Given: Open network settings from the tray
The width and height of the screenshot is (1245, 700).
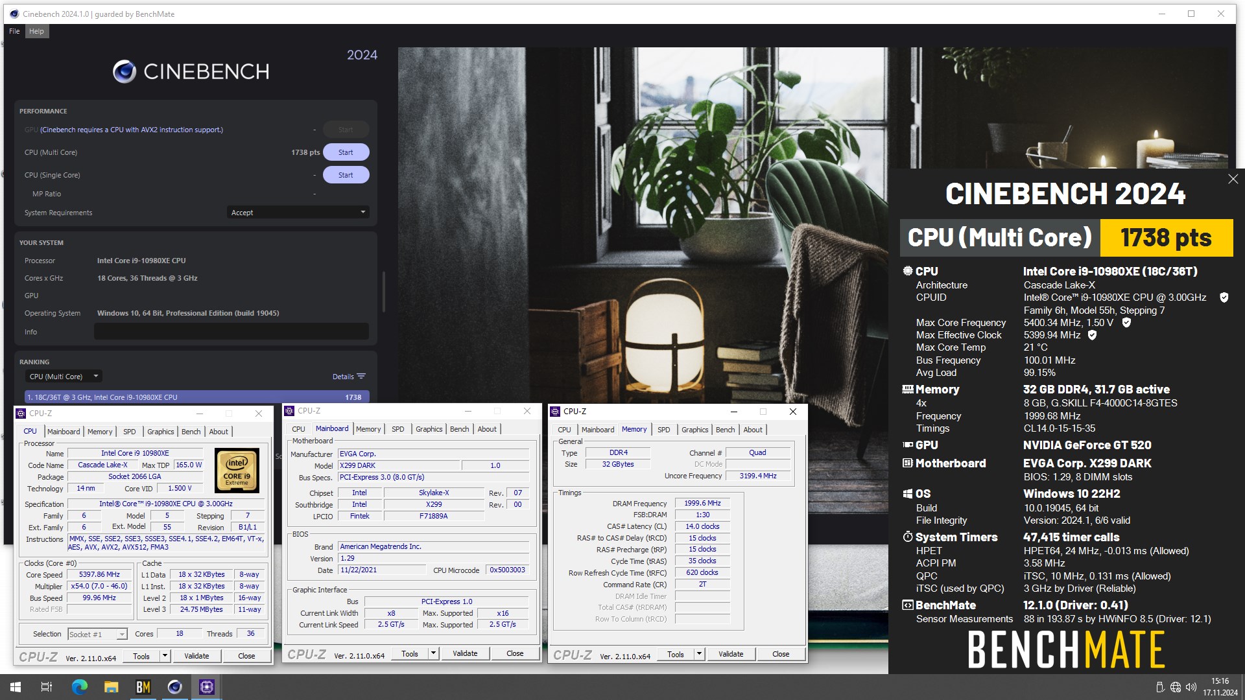Looking at the screenshot, I should pos(1175,687).
